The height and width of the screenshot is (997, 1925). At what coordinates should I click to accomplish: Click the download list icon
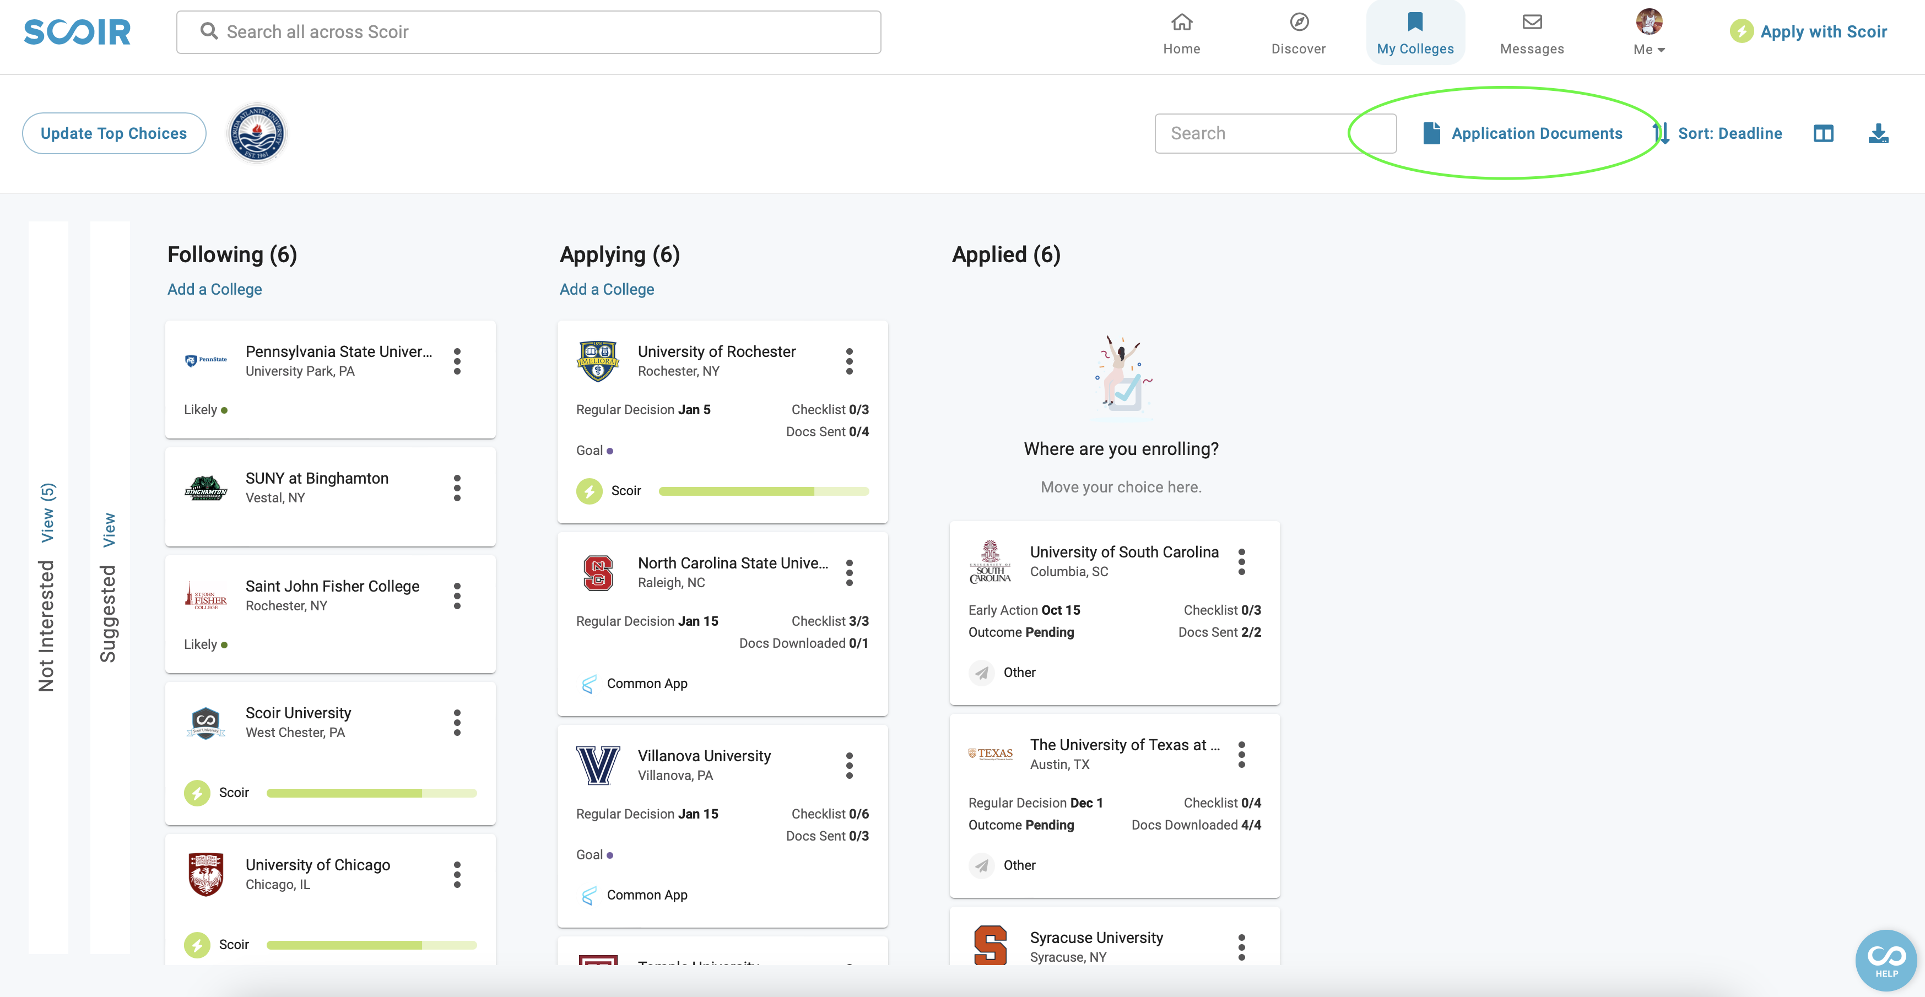pos(1878,134)
